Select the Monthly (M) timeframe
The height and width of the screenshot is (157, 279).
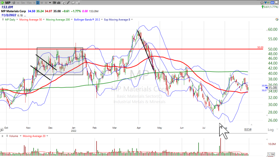(46, 3)
